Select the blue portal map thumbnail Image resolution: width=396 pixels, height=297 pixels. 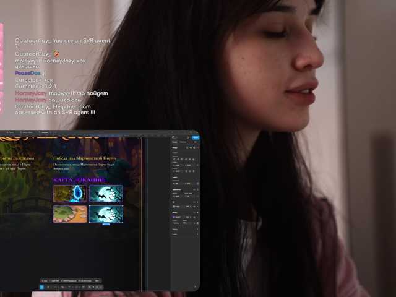pyautogui.click(x=70, y=194)
